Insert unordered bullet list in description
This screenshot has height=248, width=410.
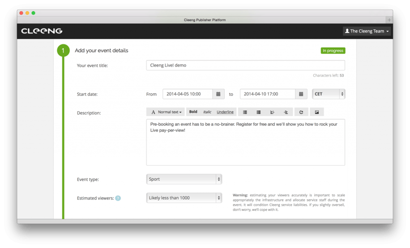pyautogui.click(x=245, y=112)
